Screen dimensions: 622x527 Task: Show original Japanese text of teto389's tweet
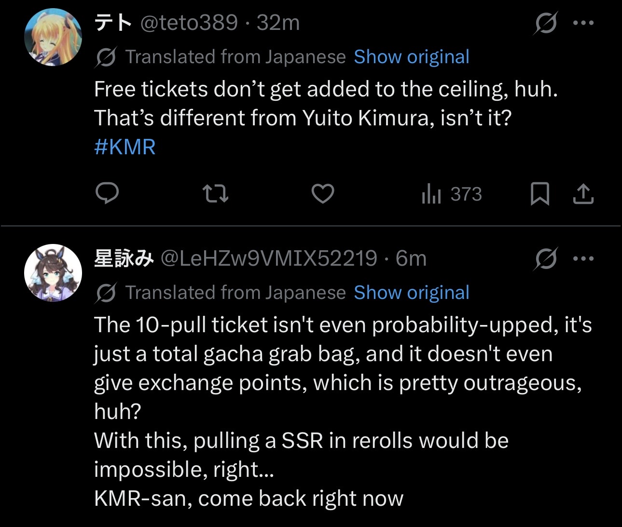[x=411, y=57]
